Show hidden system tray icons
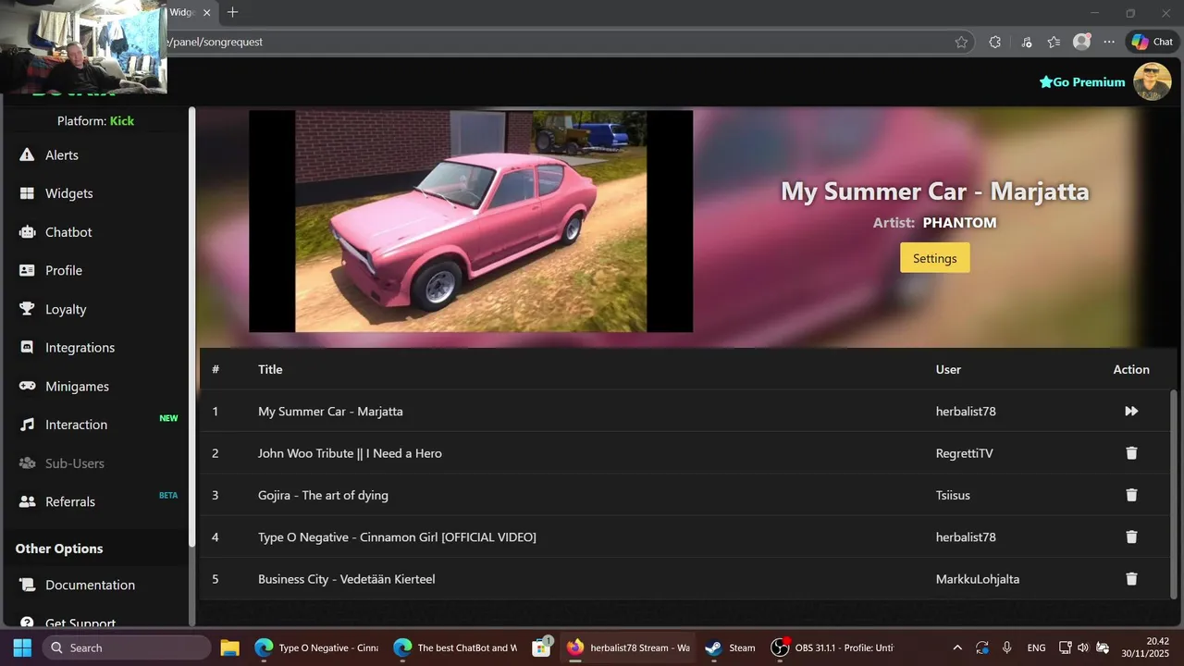Screen dimensions: 1184x666 (957, 647)
